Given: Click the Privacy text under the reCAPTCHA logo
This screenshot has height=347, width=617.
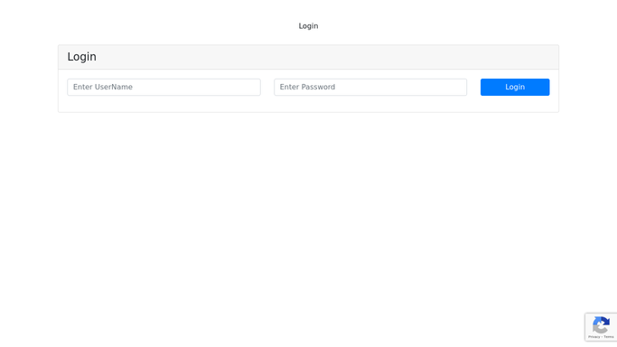Looking at the screenshot, I should coord(594,337).
